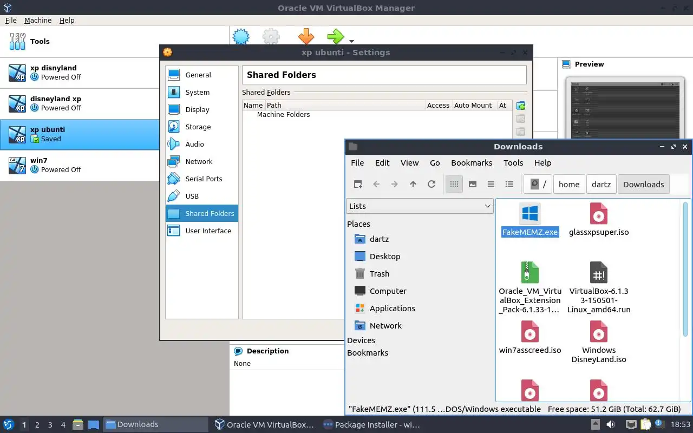Click the New VM toolbar icon
Viewport: 693px width, 433px height.
241,36
